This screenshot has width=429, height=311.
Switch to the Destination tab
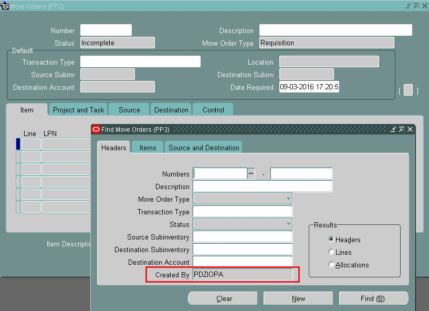coord(171,110)
